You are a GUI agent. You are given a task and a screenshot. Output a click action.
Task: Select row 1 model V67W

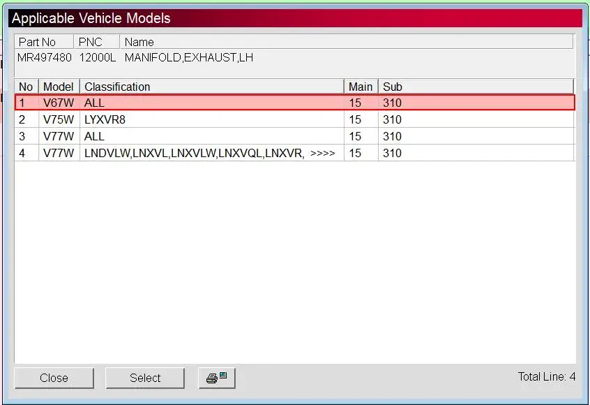coord(294,103)
